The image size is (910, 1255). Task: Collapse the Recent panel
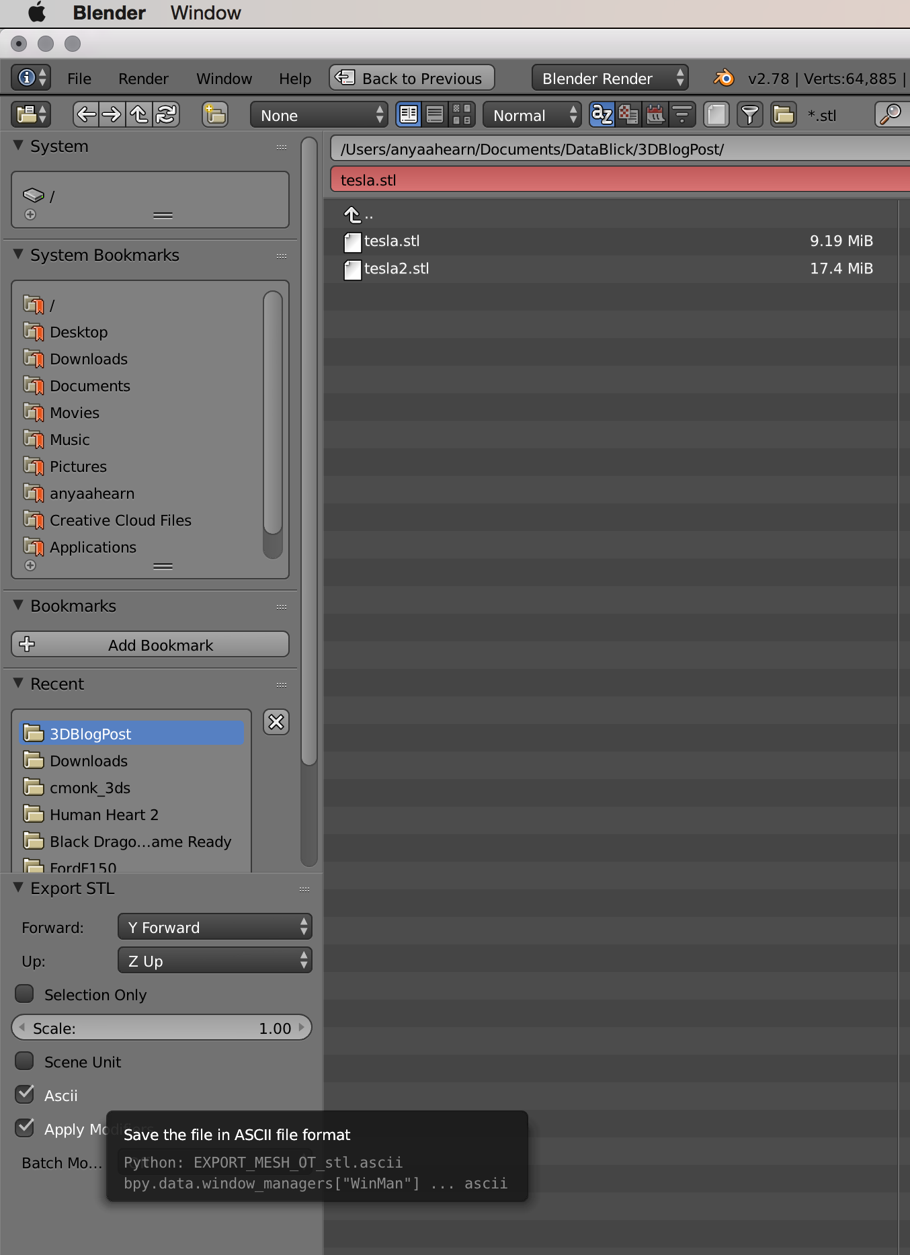coord(18,683)
